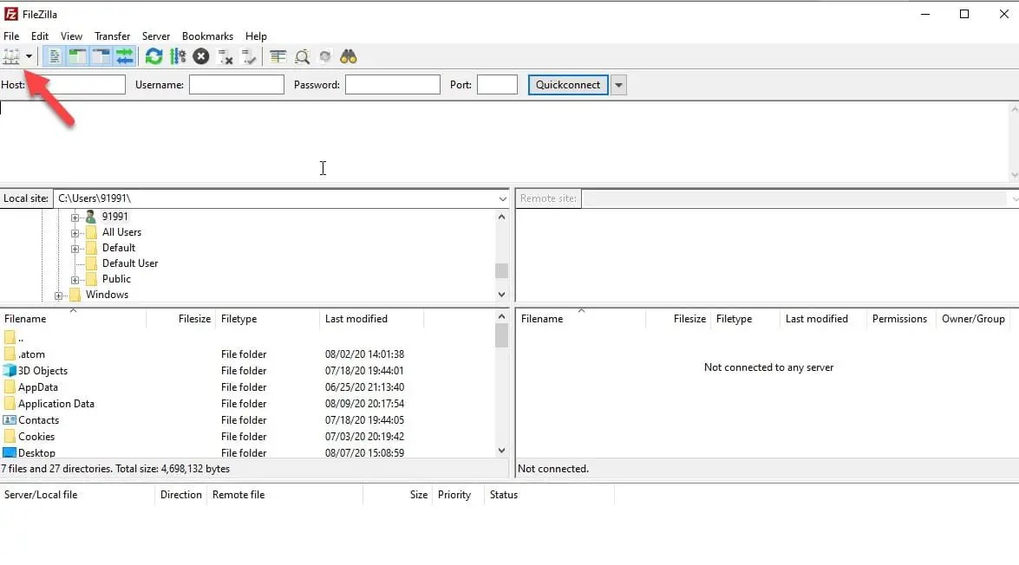Open the Server menu
This screenshot has width=1019, height=565.
(x=156, y=36)
